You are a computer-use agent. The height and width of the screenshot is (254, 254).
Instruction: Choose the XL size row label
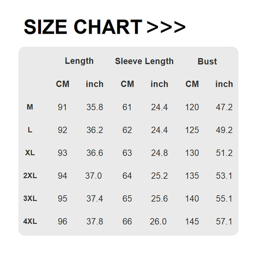click(30, 153)
